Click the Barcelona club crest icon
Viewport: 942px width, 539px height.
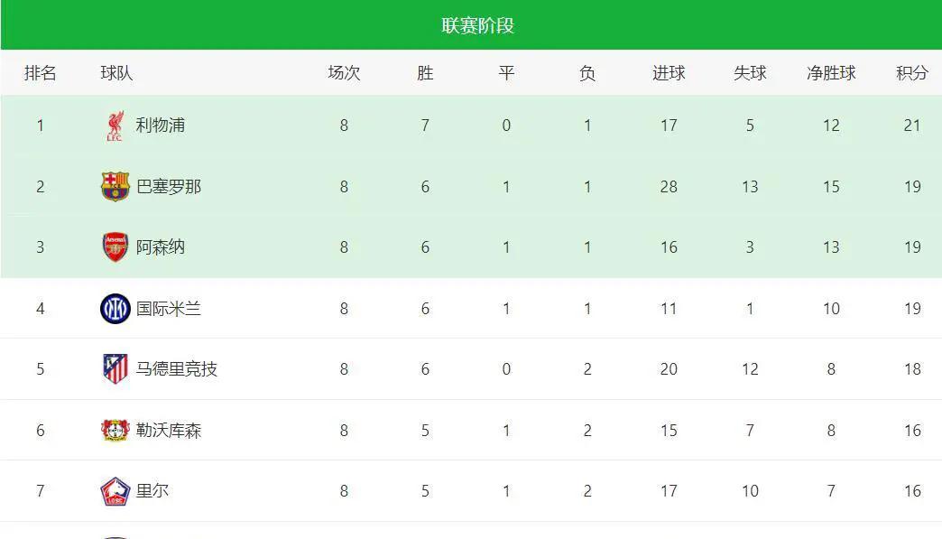[115, 187]
